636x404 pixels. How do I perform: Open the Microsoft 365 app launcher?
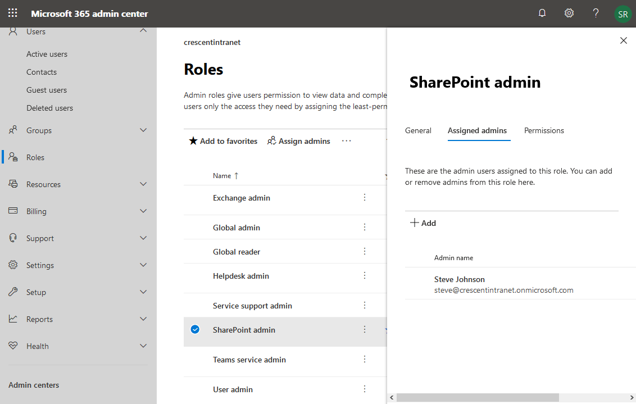pyautogui.click(x=12, y=12)
